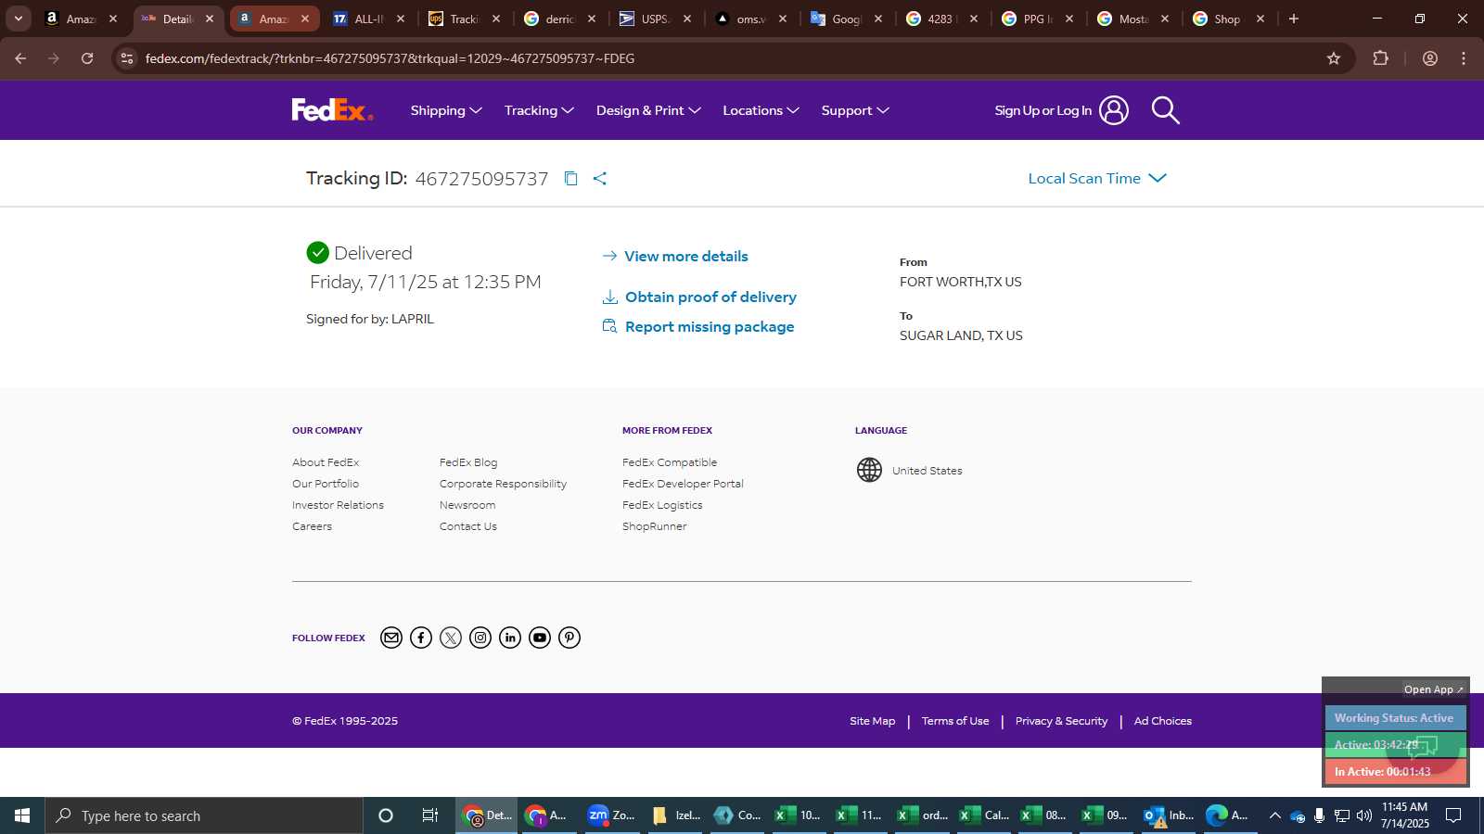This screenshot has height=834, width=1484.
Task: Click the address bar URL
Action: [x=390, y=58]
